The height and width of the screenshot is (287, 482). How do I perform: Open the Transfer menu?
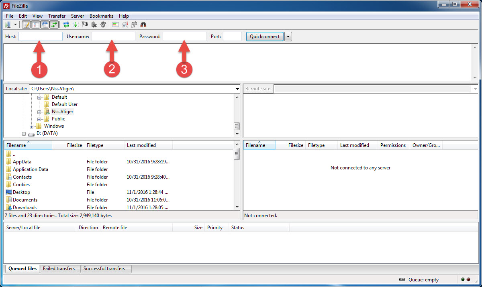point(57,16)
